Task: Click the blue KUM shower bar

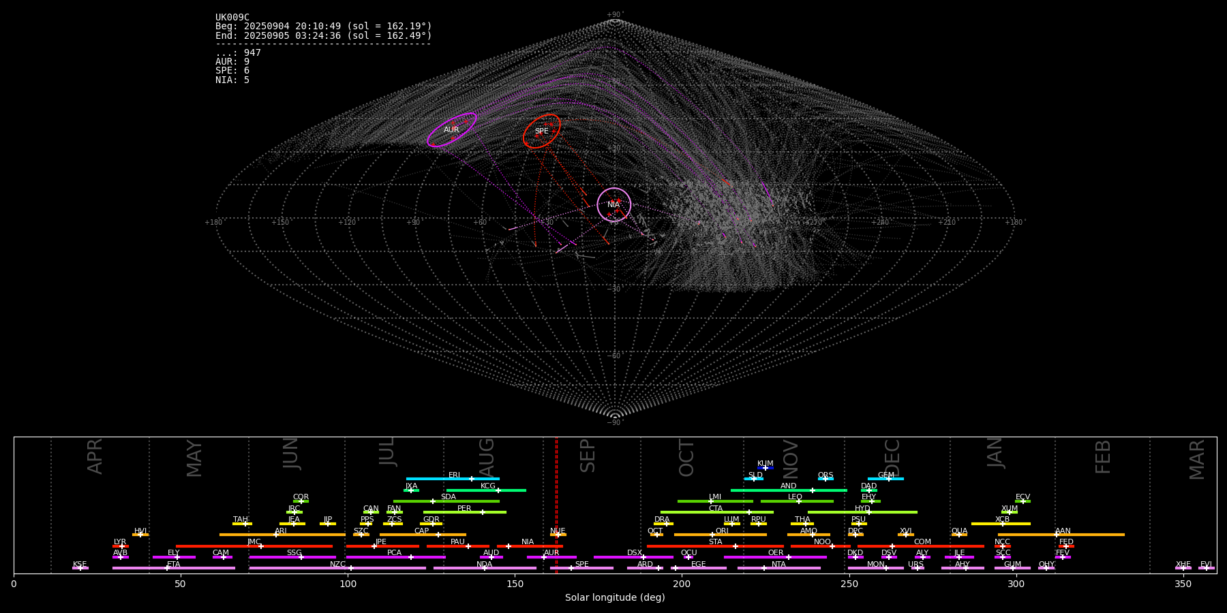Action: [x=766, y=468]
